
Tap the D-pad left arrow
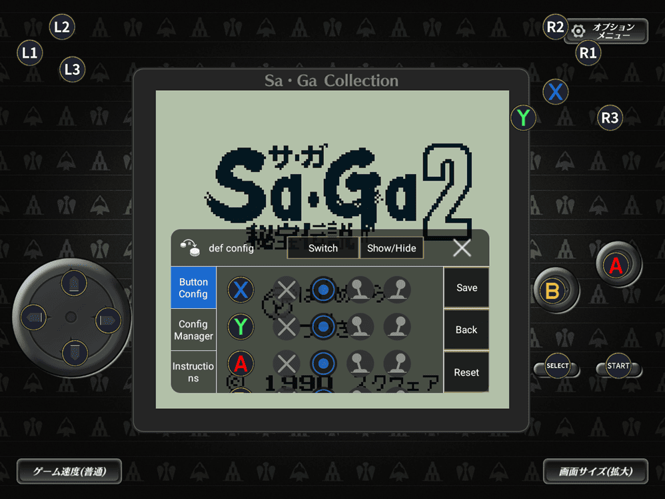(x=33, y=318)
